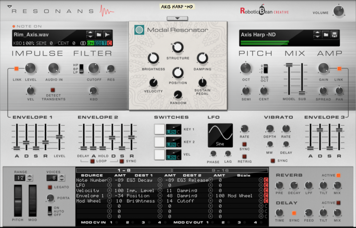
Task: Click the preset up-down selector arrows
Action: tap(317, 35)
